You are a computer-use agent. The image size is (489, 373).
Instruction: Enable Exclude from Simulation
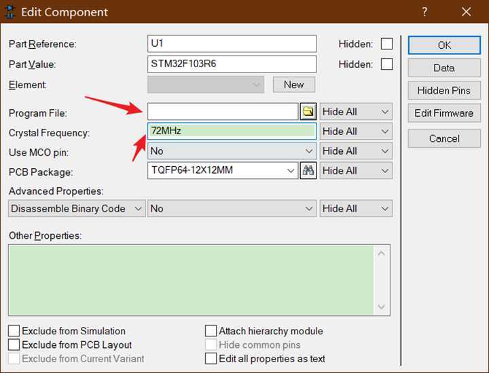[14, 331]
